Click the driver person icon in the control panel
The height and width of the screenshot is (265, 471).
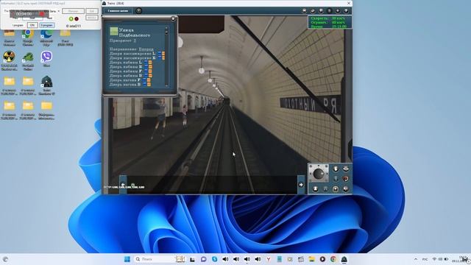[316, 188]
